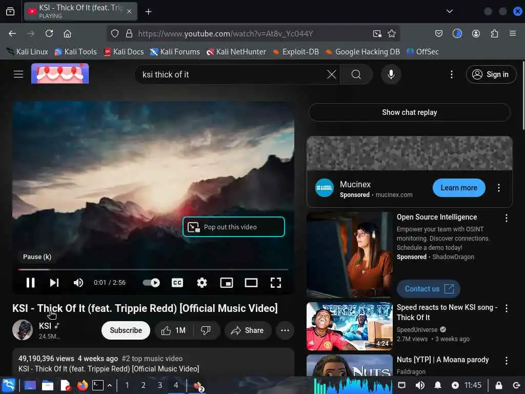Screen dimensions: 525x394
Task: Launch terminal from taskbar
Action: [98, 385]
